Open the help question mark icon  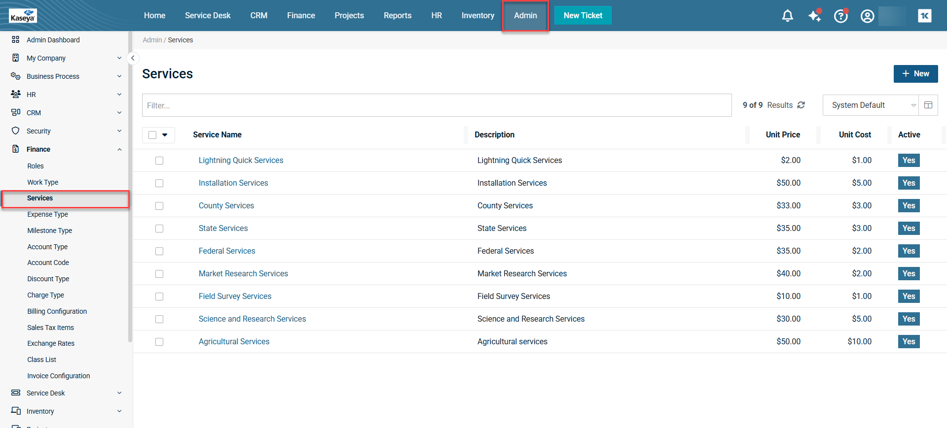[840, 16]
